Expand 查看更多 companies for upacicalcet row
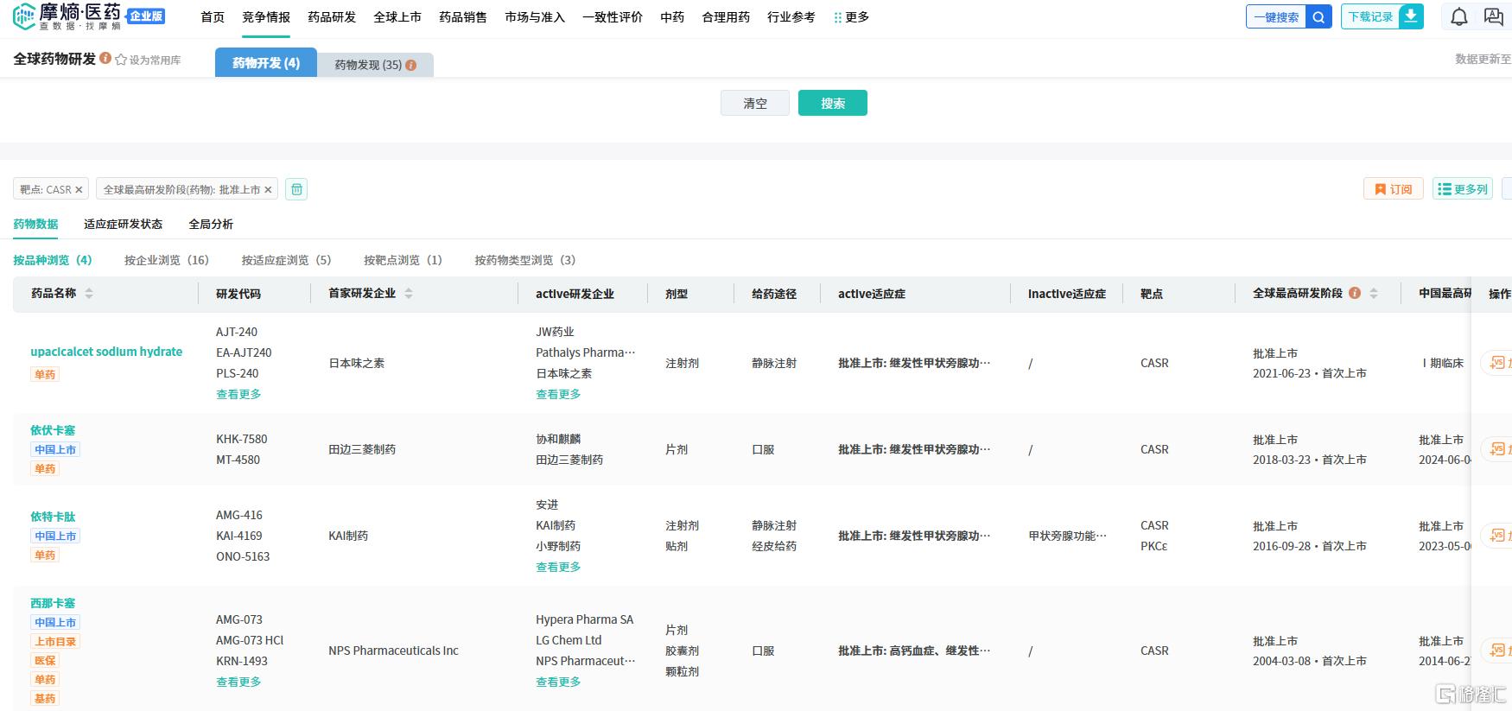 (x=558, y=394)
